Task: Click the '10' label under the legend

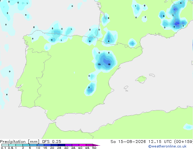Action: [x=38, y=148]
